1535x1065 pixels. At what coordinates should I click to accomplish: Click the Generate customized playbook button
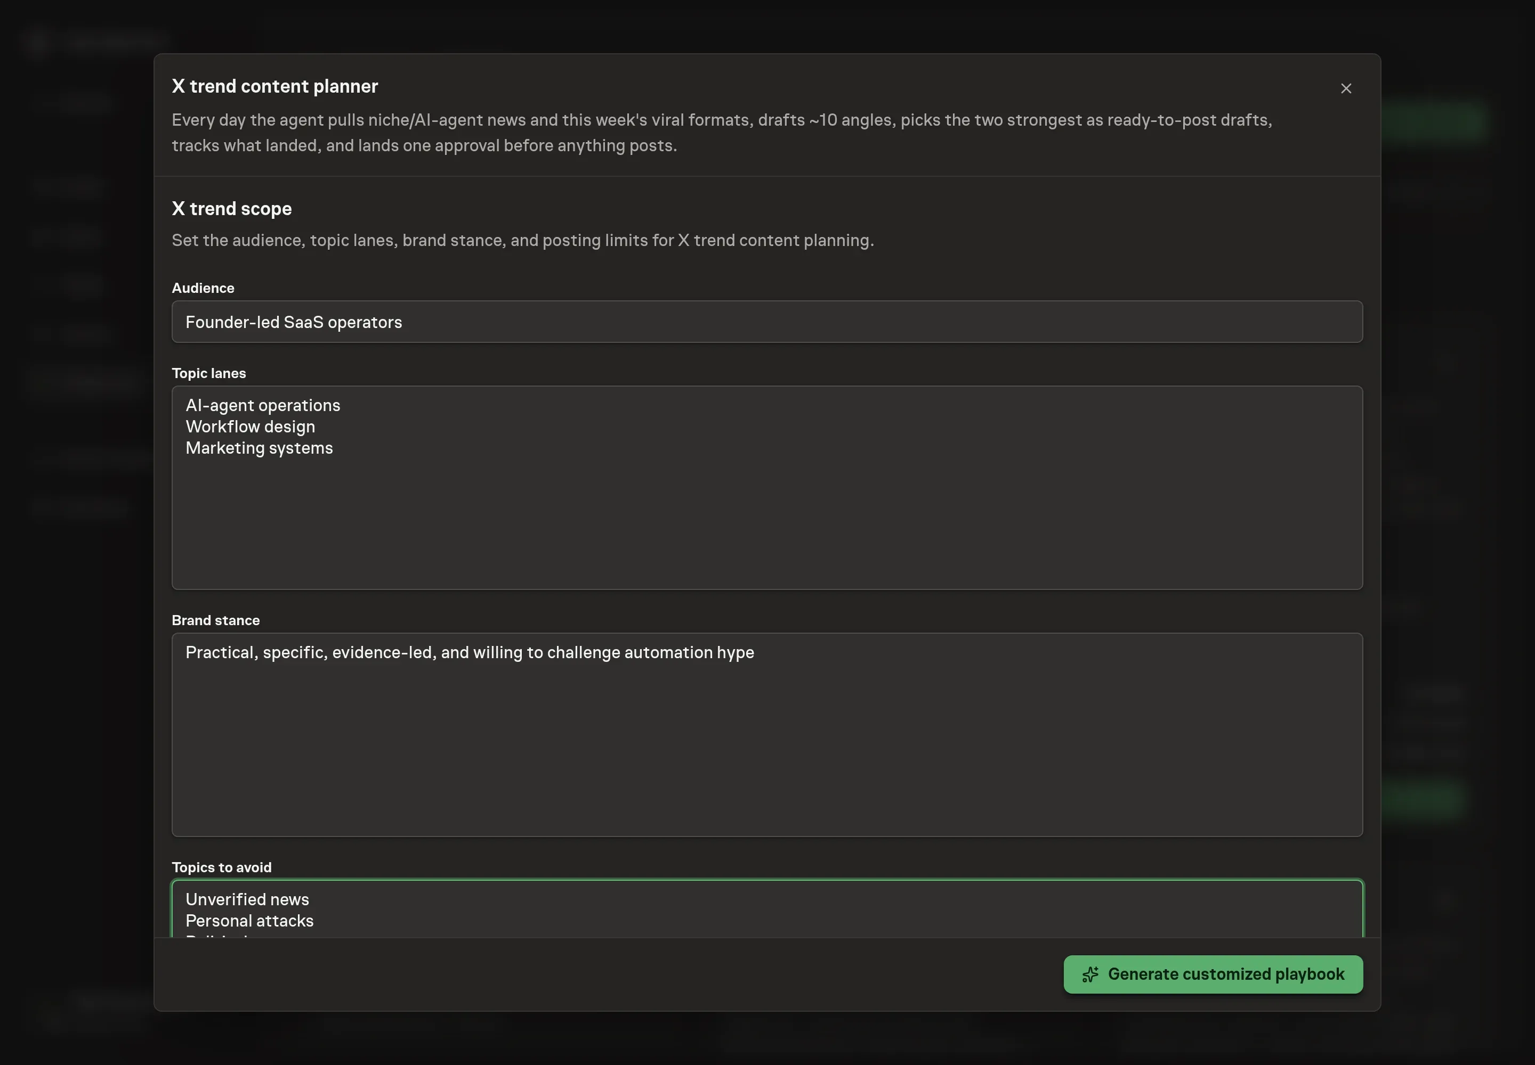[1213, 974]
